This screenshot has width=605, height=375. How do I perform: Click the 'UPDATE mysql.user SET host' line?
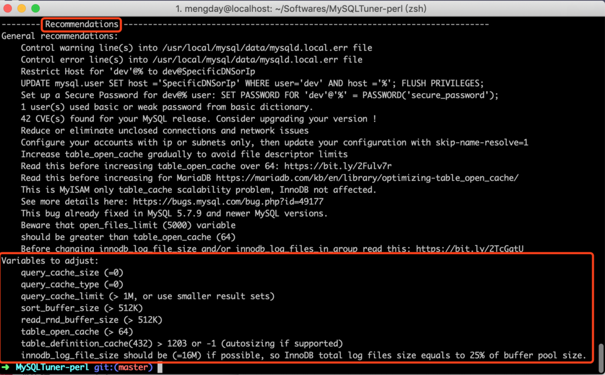click(252, 84)
